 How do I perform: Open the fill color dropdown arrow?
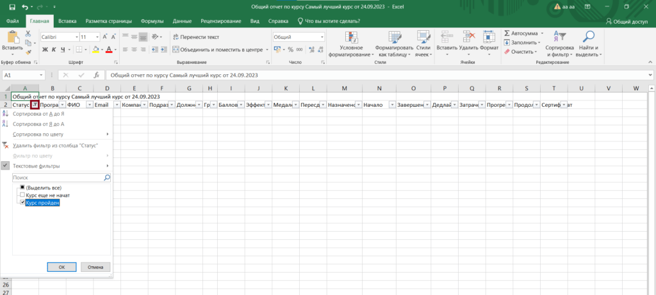pos(102,50)
